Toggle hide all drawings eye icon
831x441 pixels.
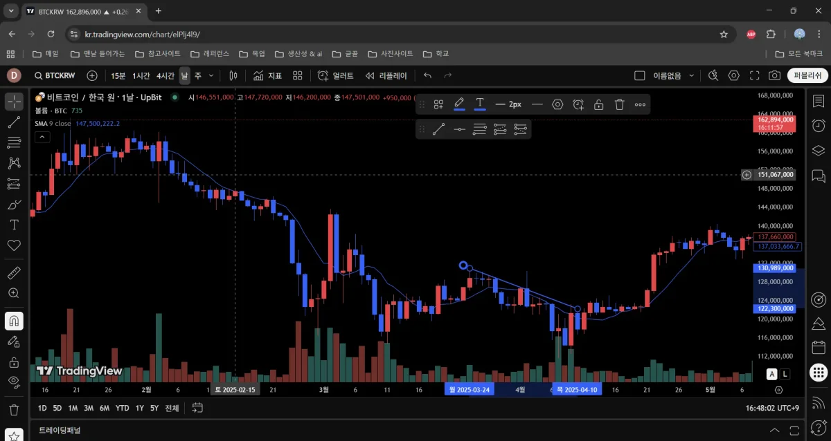coord(14,382)
